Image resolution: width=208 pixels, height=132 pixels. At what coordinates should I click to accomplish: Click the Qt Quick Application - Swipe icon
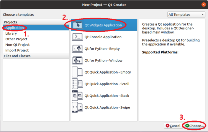coord(78,107)
